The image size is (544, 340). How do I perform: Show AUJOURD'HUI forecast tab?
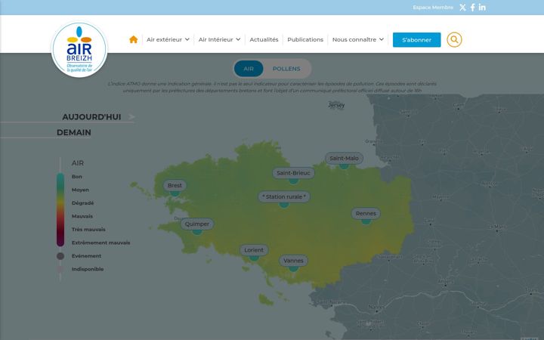pos(91,117)
